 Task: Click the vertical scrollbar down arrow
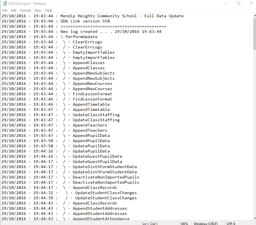[x=255, y=218]
